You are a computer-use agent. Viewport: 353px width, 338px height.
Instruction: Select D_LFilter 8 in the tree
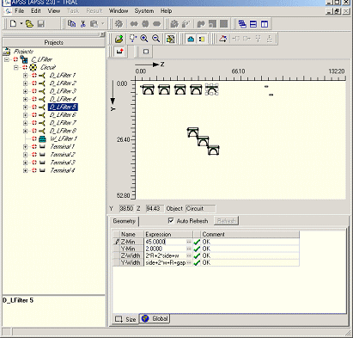point(63,131)
